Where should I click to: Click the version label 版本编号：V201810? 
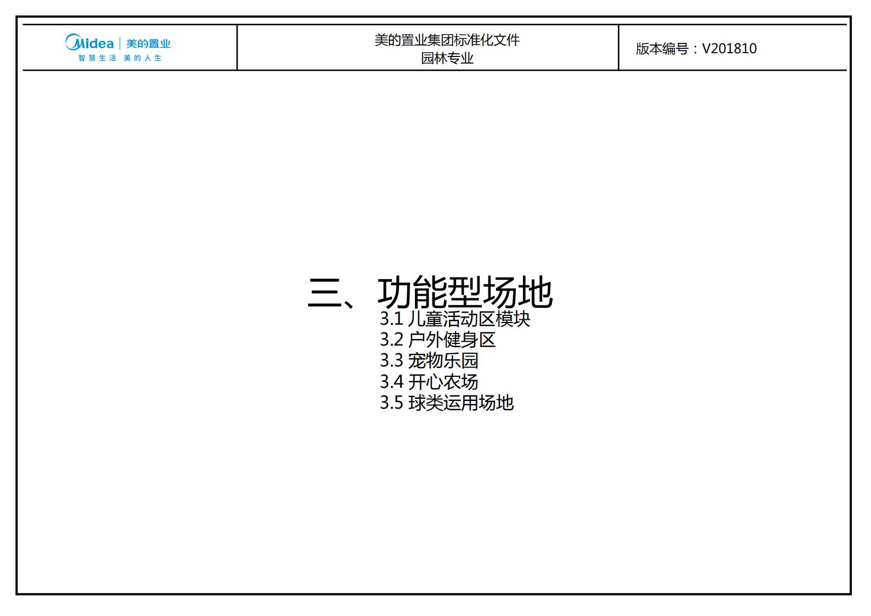696,49
